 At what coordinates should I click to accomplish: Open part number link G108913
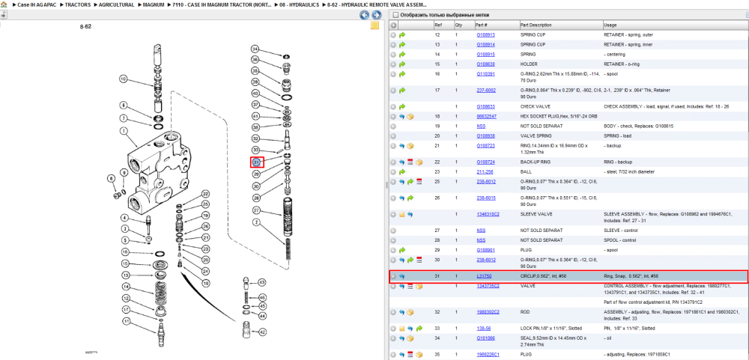click(486, 35)
